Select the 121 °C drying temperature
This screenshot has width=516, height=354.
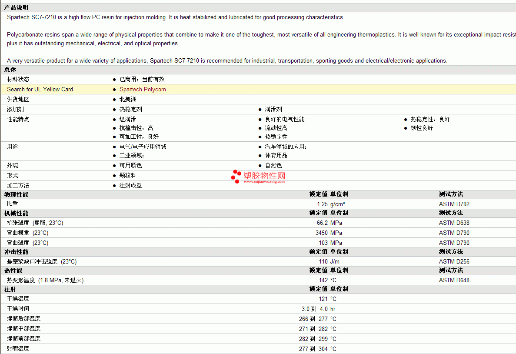[x=327, y=299]
